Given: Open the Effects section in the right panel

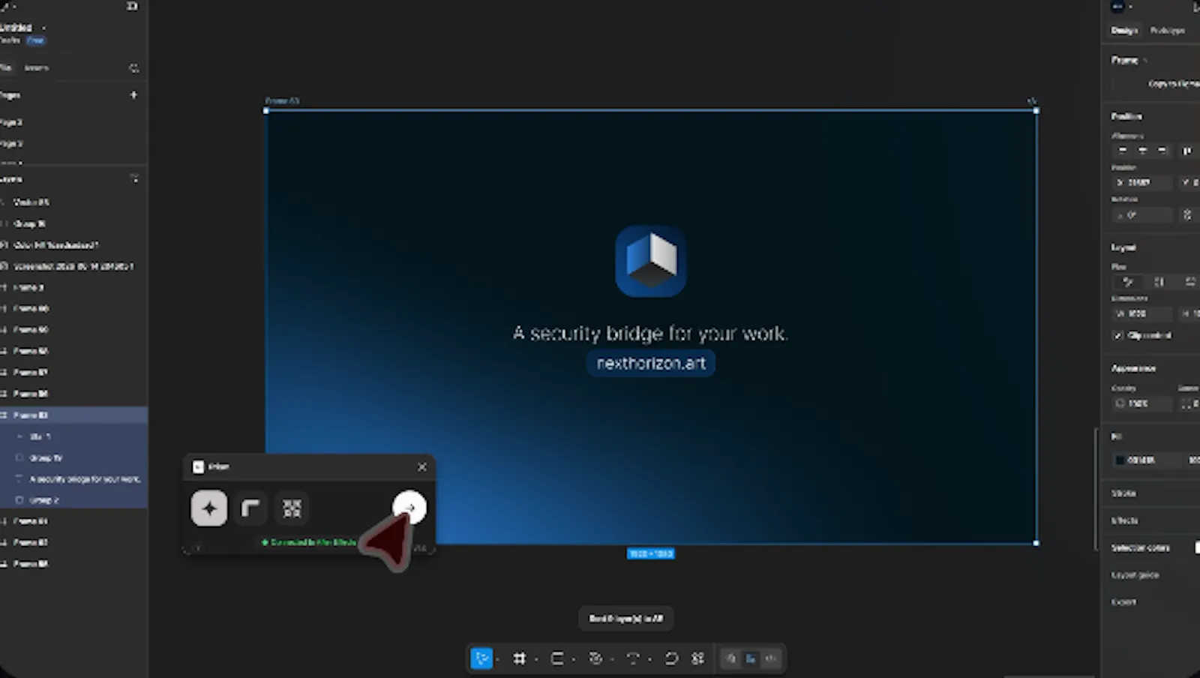Looking at the screenshot, I should [1124, 520].
